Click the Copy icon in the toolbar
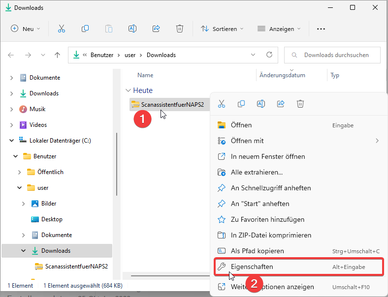Image resolution: width=388 pixels, height=297 pixels. [85, 29]
